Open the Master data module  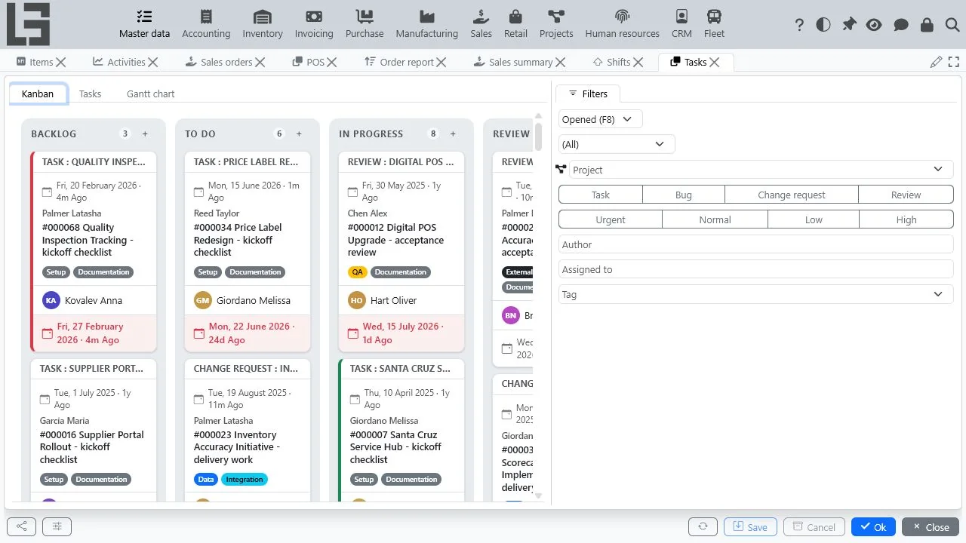144,24
